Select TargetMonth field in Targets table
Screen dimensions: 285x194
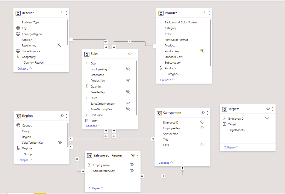[x=236, y=130]
